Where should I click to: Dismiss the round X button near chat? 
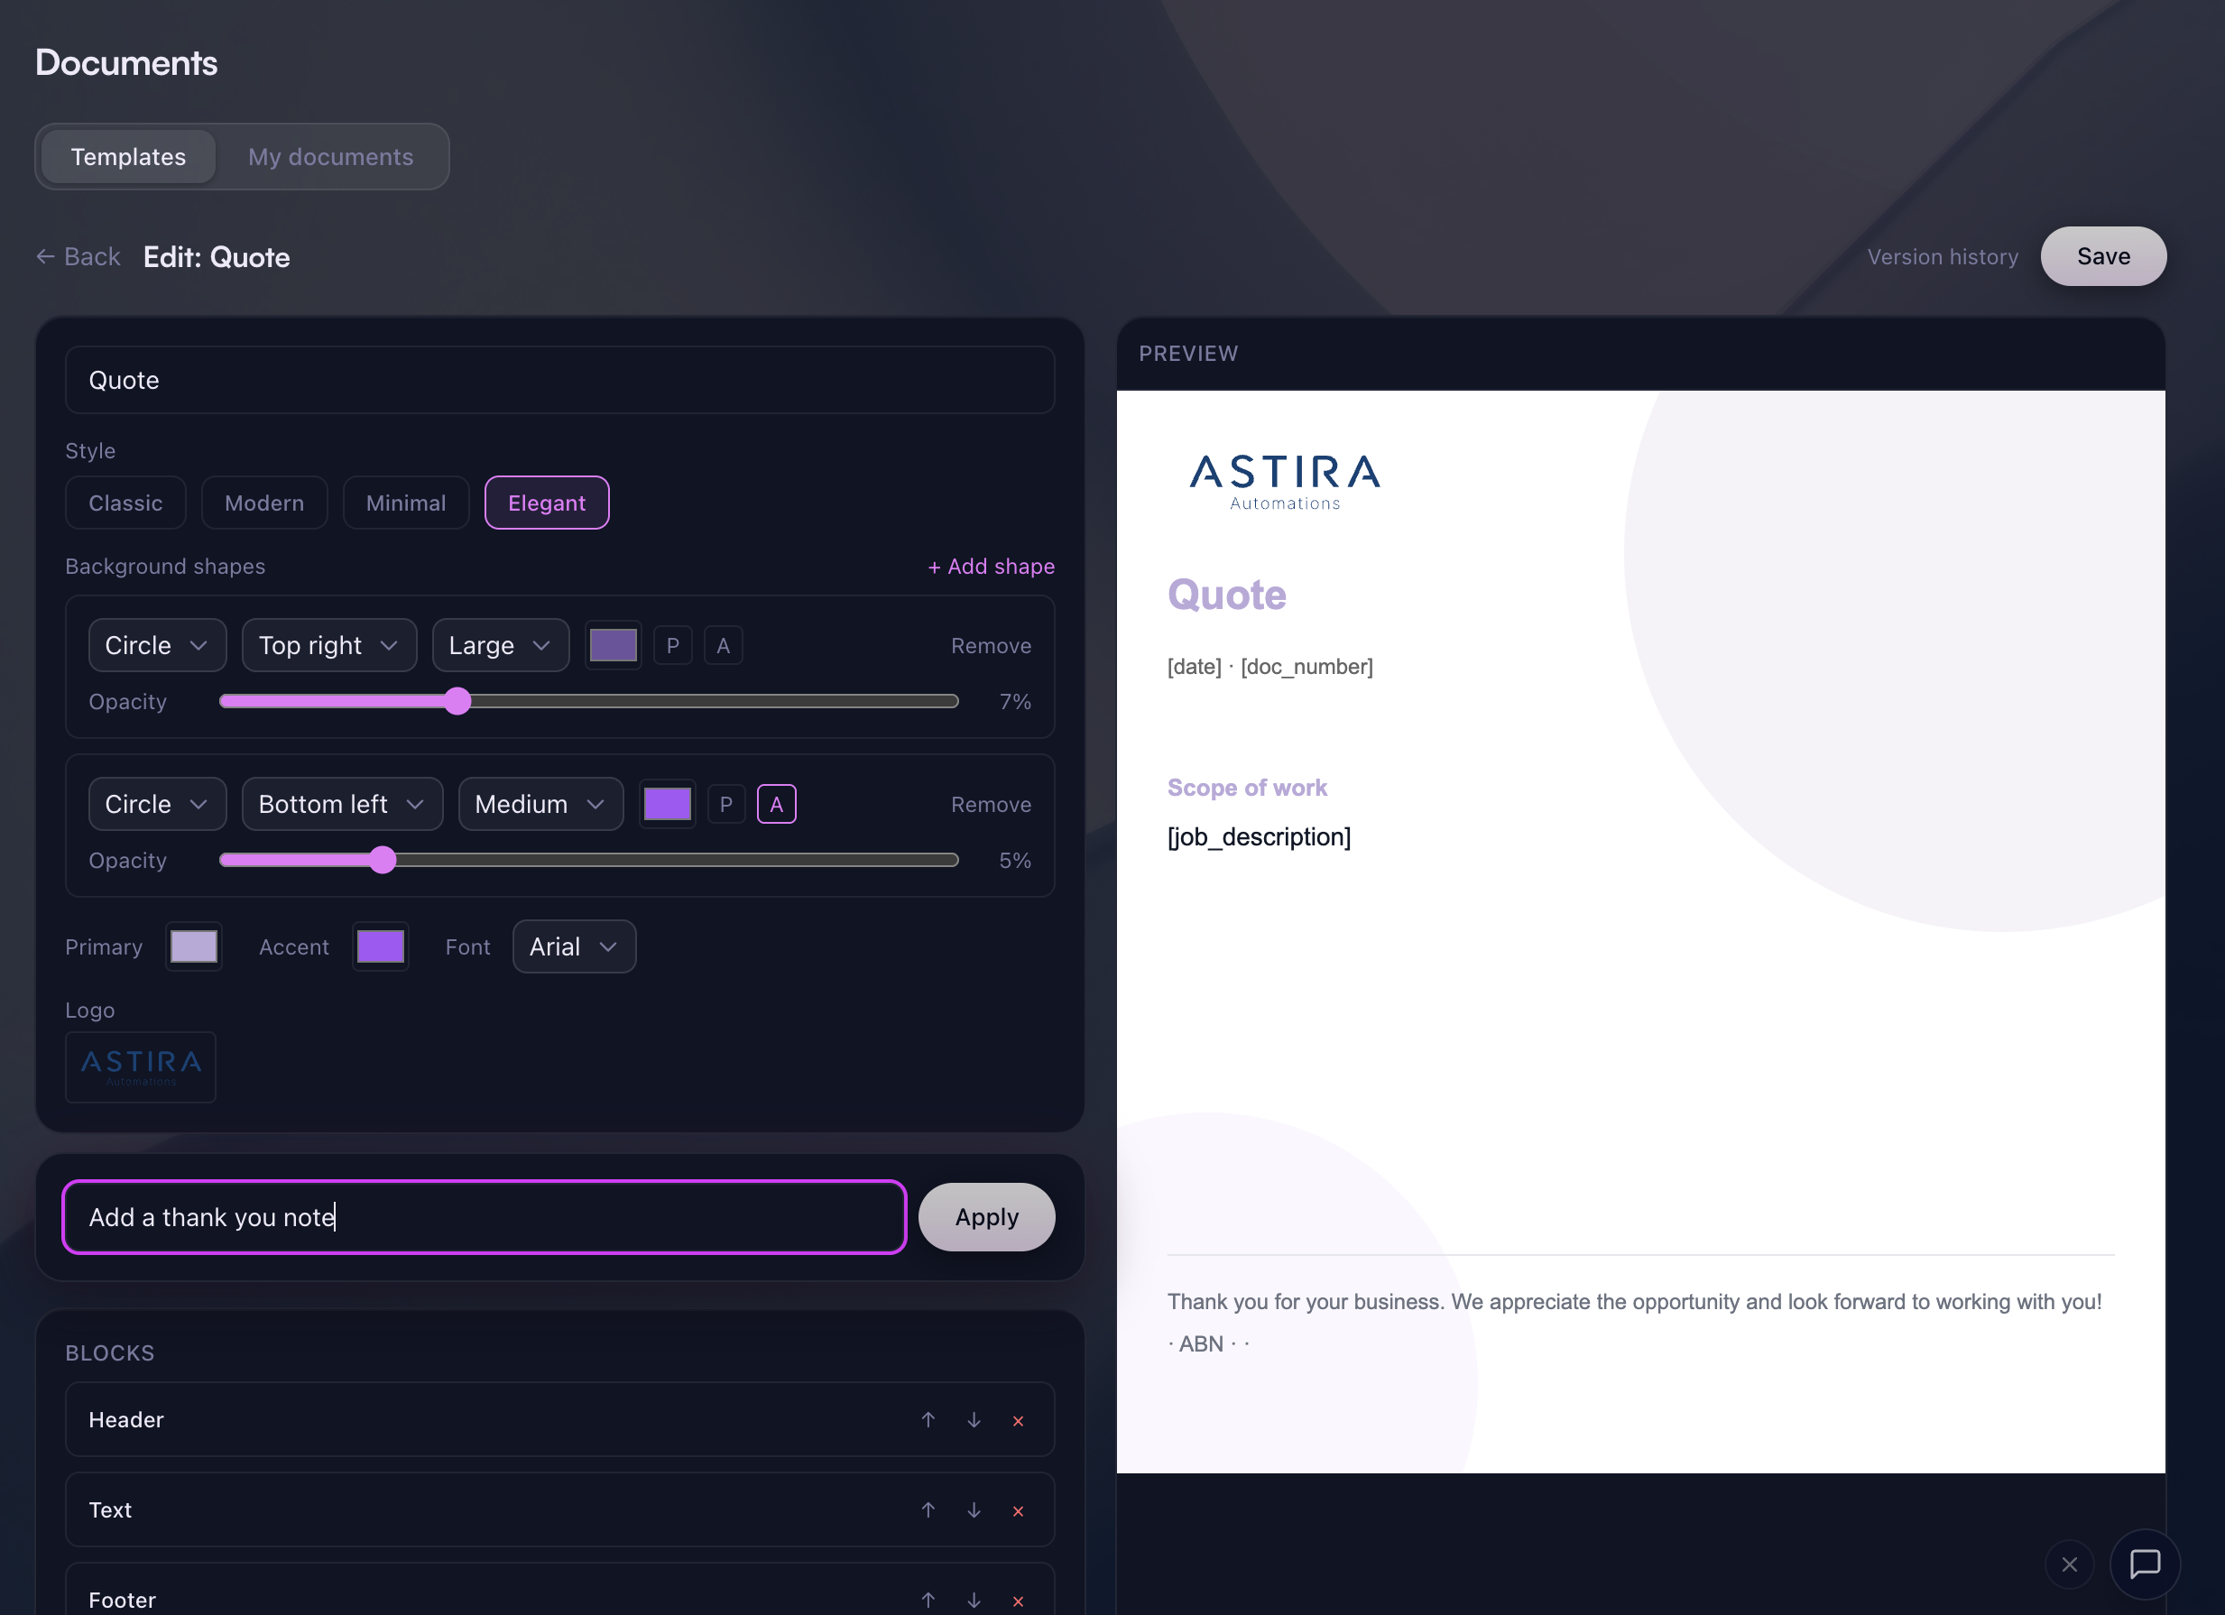coord(2069,1564)
